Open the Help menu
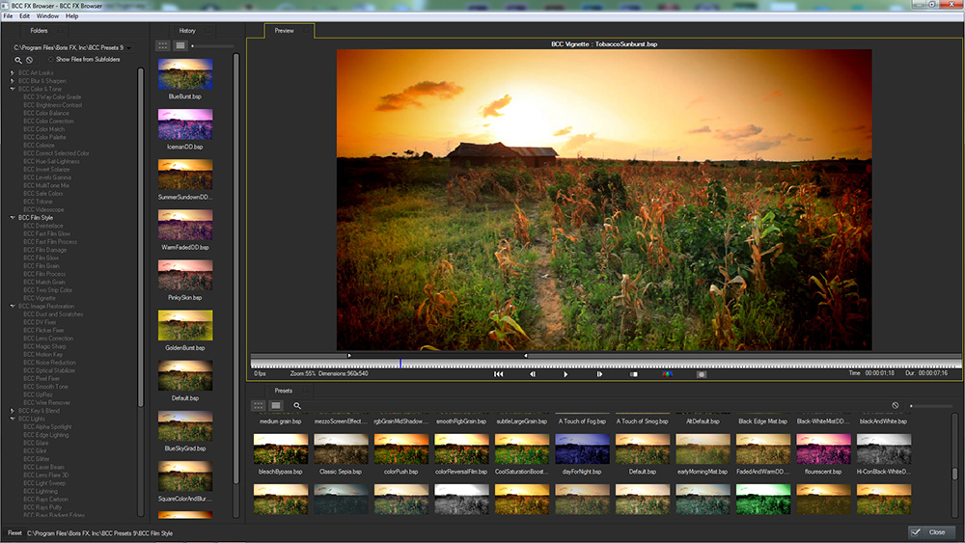Screen dimensions: 965x543 point(72,16)
